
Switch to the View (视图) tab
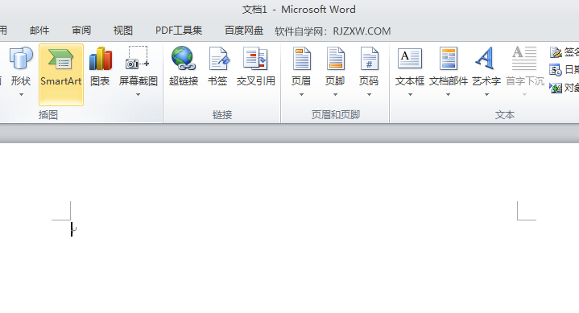[123, 31]
